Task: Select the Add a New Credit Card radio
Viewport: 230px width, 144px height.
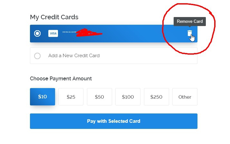Action: (x=37, y=56)
